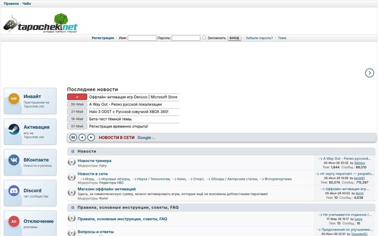Open user profile RonVi in last post
Screen dimensions: 378x236
[360, 194]
